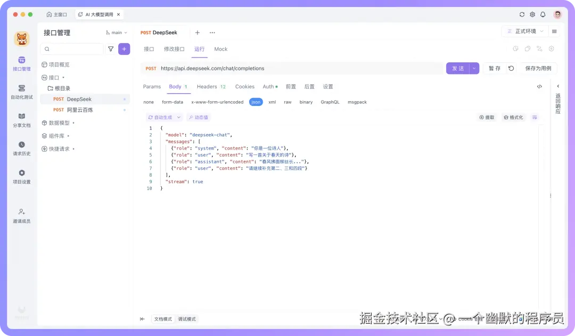Select the xml body type
This screenshot has height=336, width=575.
click(272, 102)
